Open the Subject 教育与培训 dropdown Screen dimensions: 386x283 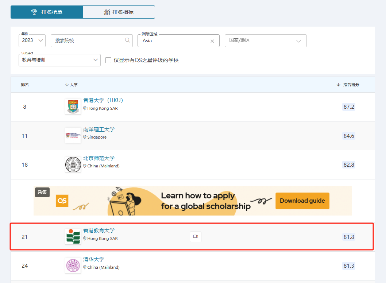[59, 60]
